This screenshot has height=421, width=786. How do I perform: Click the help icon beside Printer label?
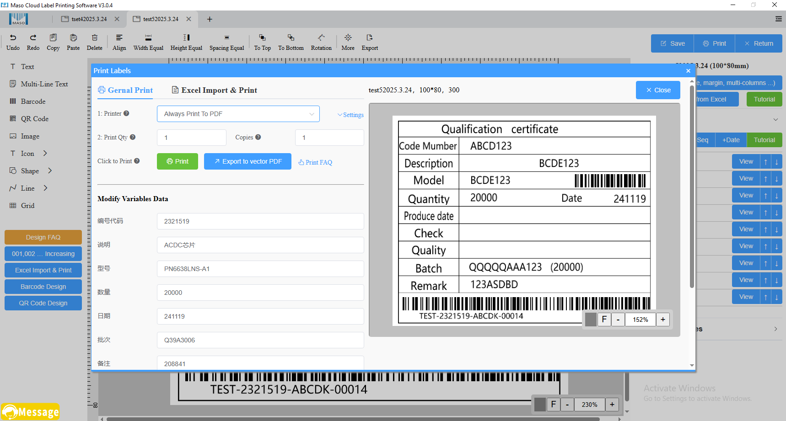click(126, 113)
